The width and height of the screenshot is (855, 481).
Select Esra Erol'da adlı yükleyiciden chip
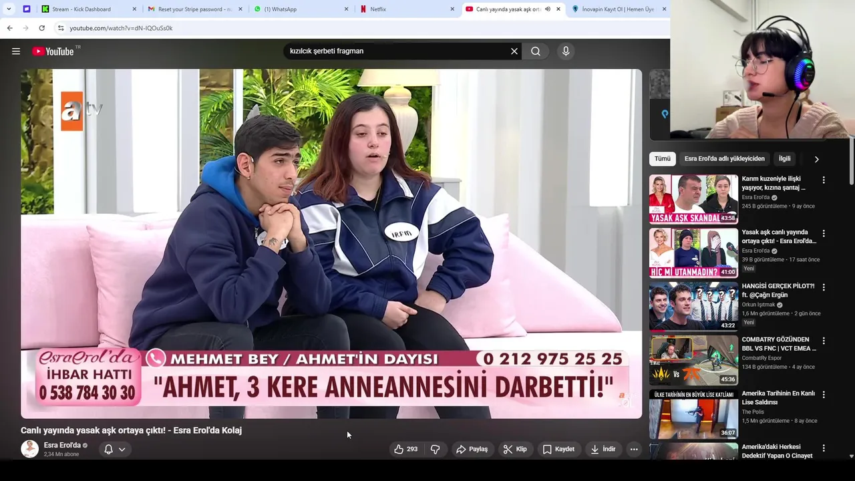click(724, 159)
